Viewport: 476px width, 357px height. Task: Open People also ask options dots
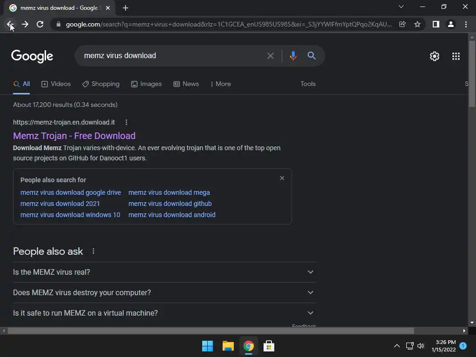pos(93,251)
